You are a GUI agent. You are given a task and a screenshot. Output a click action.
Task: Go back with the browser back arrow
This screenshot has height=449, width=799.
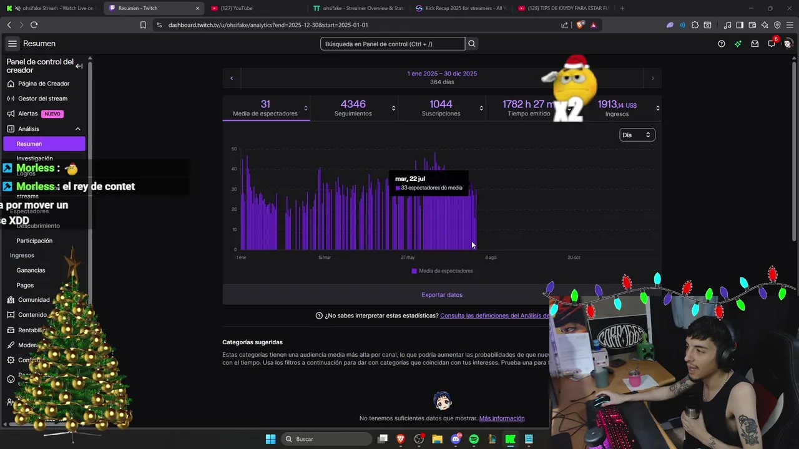(x=9, y=25)
